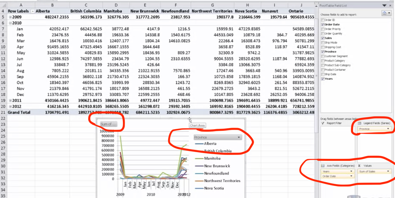Add the Customer Segment field
Screen dimensions: 395x198
coord(323,56)
